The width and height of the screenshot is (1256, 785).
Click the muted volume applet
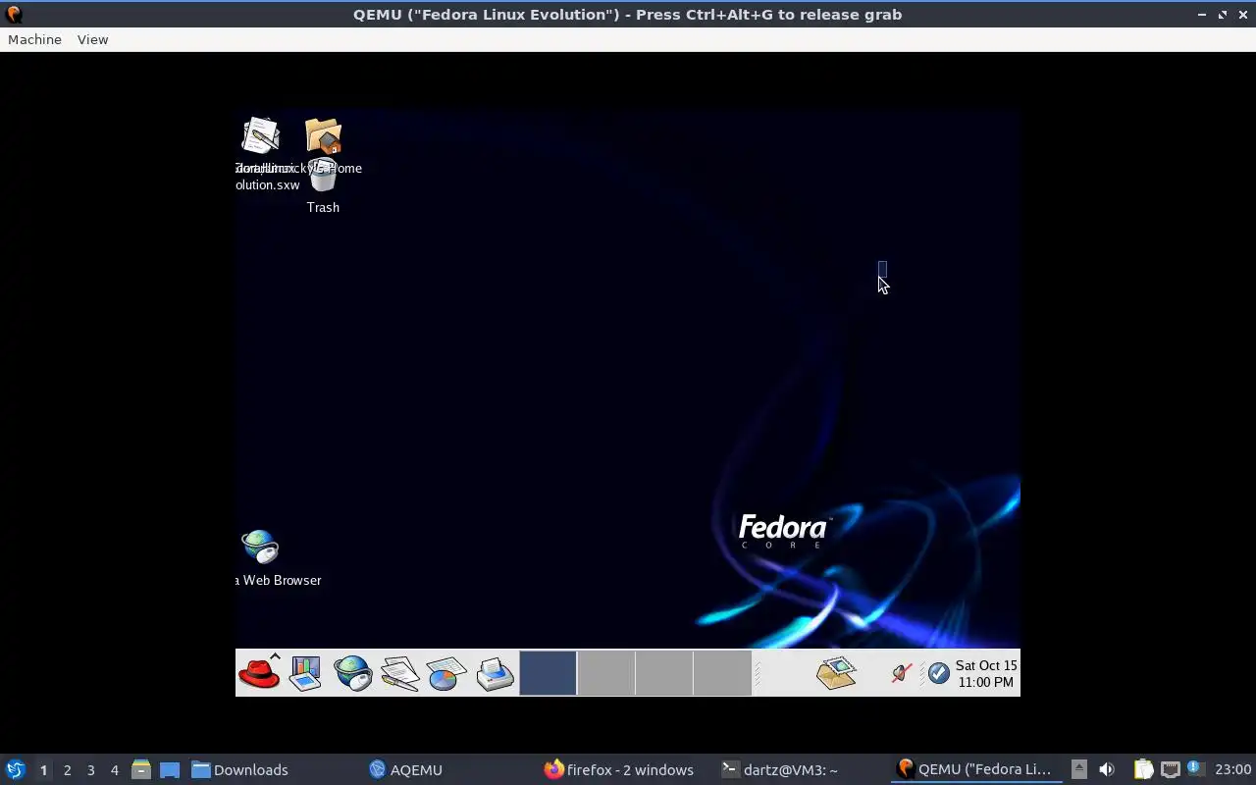(901, 673)
